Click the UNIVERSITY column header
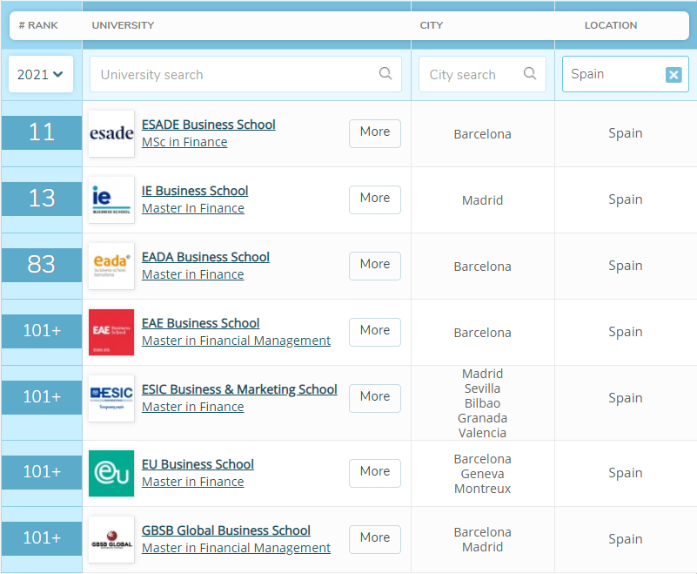This screenshot has width=697, height=574. [123, 25]
